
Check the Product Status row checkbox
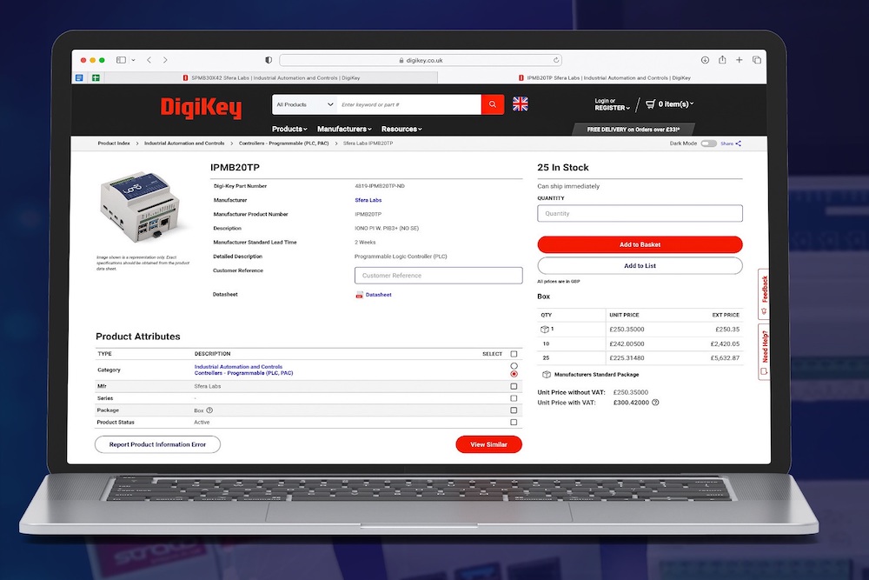click(514, 422)
